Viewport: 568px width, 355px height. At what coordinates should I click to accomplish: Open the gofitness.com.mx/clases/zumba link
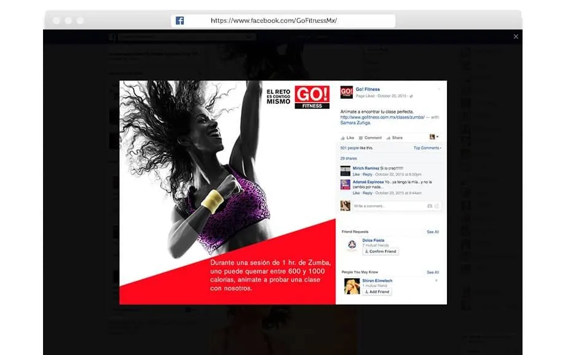[382, 117]
